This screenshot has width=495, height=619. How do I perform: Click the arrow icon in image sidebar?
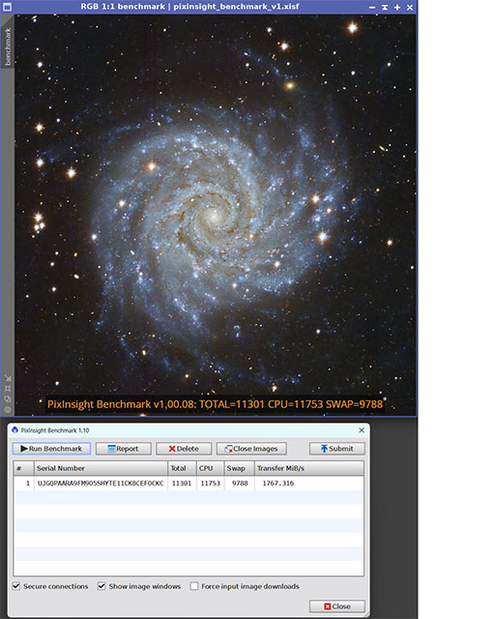8,378
